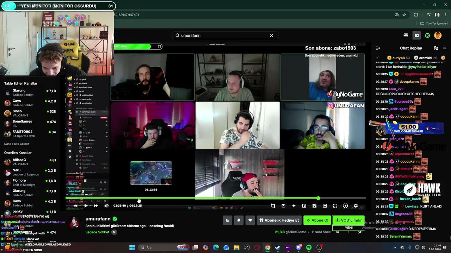Bookmark page with the star icon

pyautogui.click(x=404, y=15)
